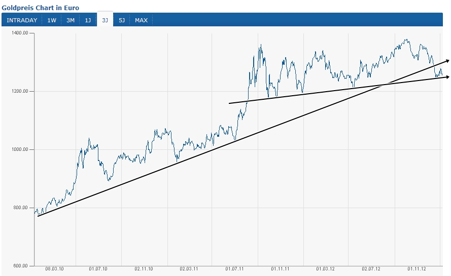Click the 01.11.12 date label
Viewport: 451px width, 276px height.
click(417, 271)
